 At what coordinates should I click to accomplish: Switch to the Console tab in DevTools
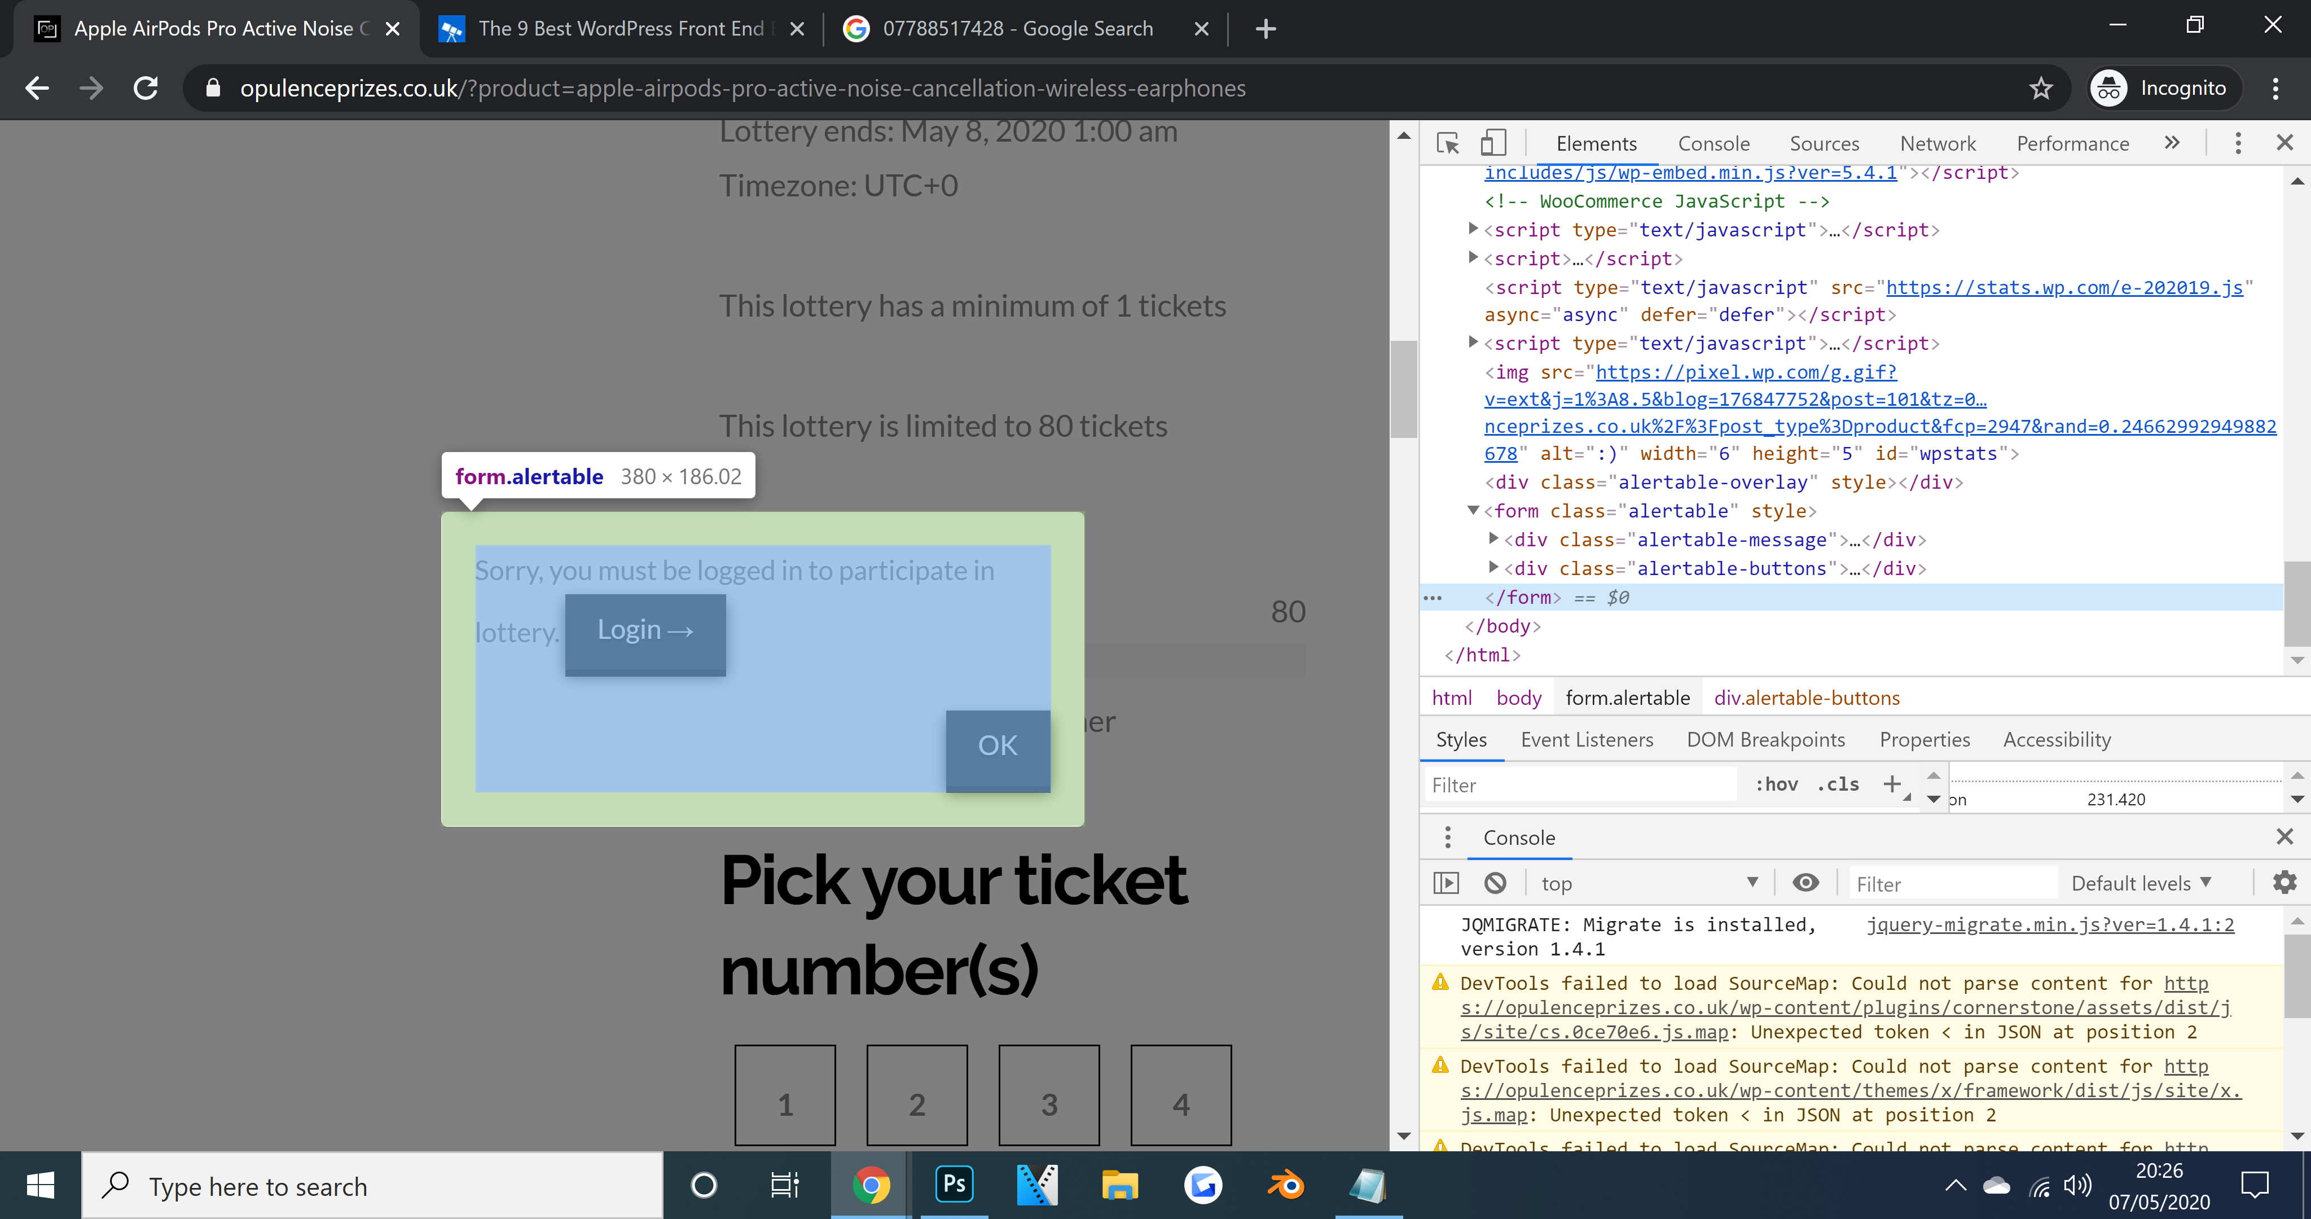[1714, 143]
